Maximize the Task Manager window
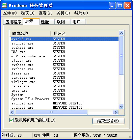 click(x=120, y=6)
